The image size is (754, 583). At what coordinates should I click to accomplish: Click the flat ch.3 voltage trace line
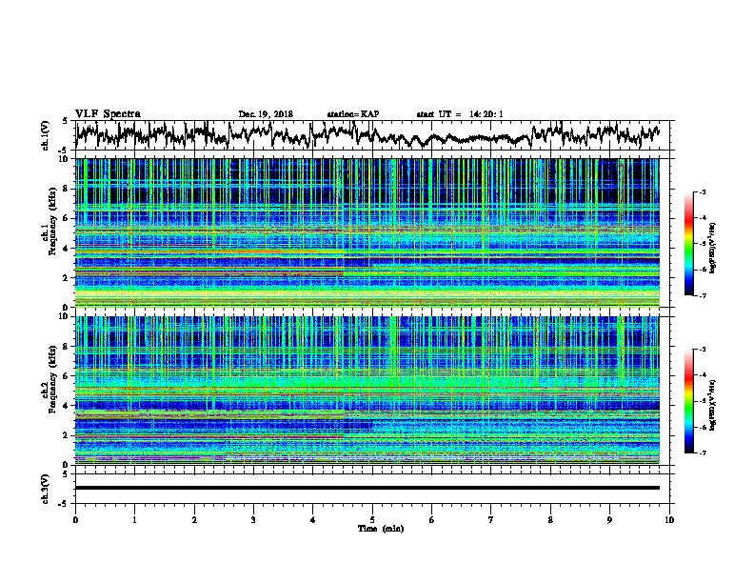(367, 488)
